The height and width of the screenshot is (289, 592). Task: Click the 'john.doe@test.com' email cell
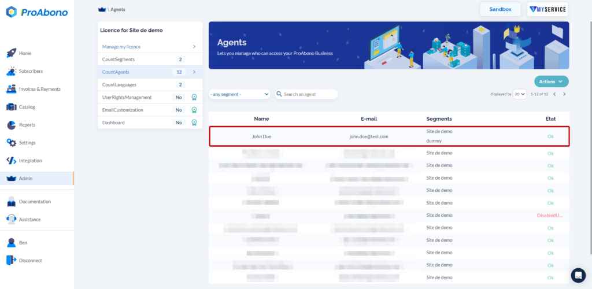coord(369,136)
